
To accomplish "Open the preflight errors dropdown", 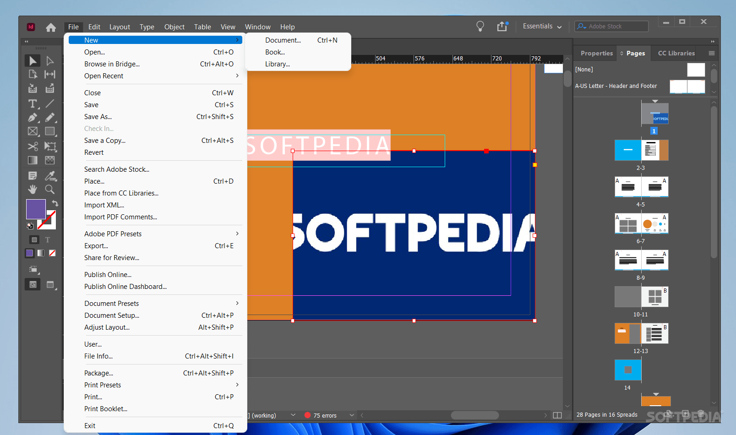I will pyautogui.click(x=352, y=415).
